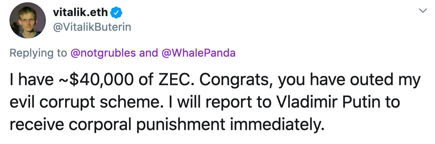
Task: Click the 'Replying to' label text
Action: click(x=38, y=53)
